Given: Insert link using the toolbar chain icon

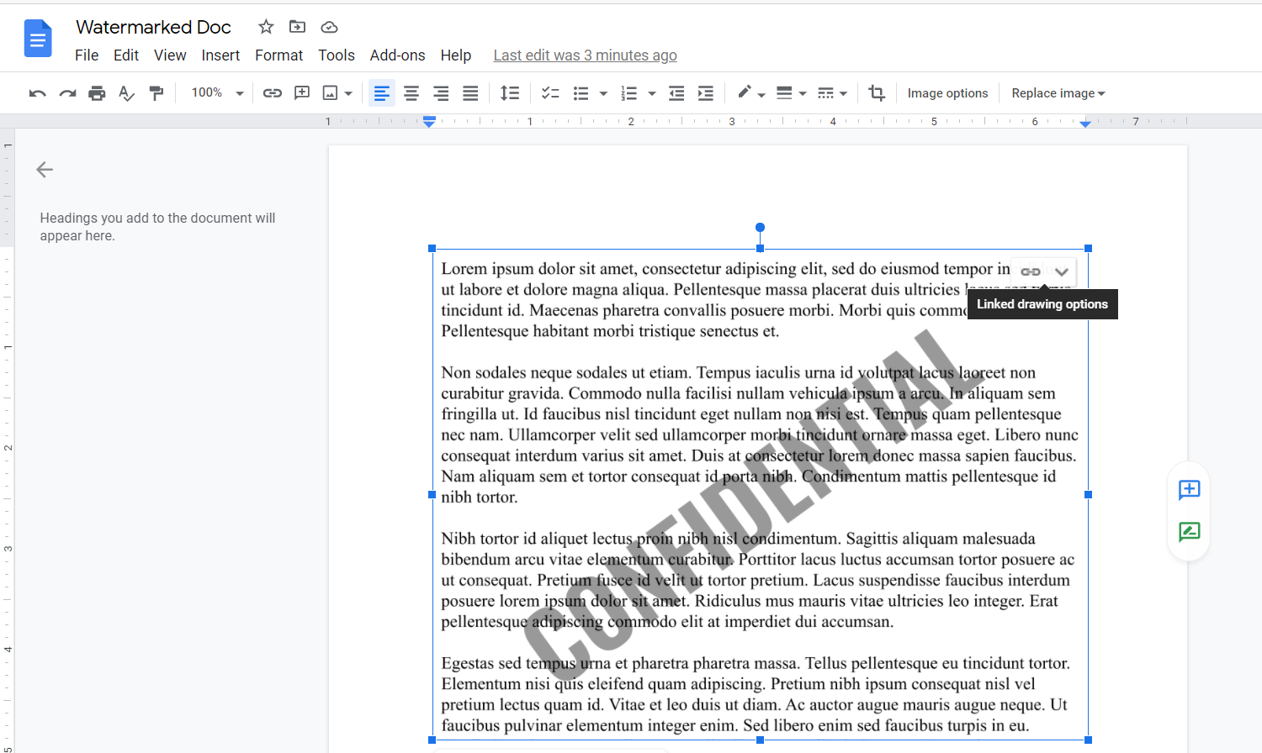Looking at the screenshot, I should point(272,93).
